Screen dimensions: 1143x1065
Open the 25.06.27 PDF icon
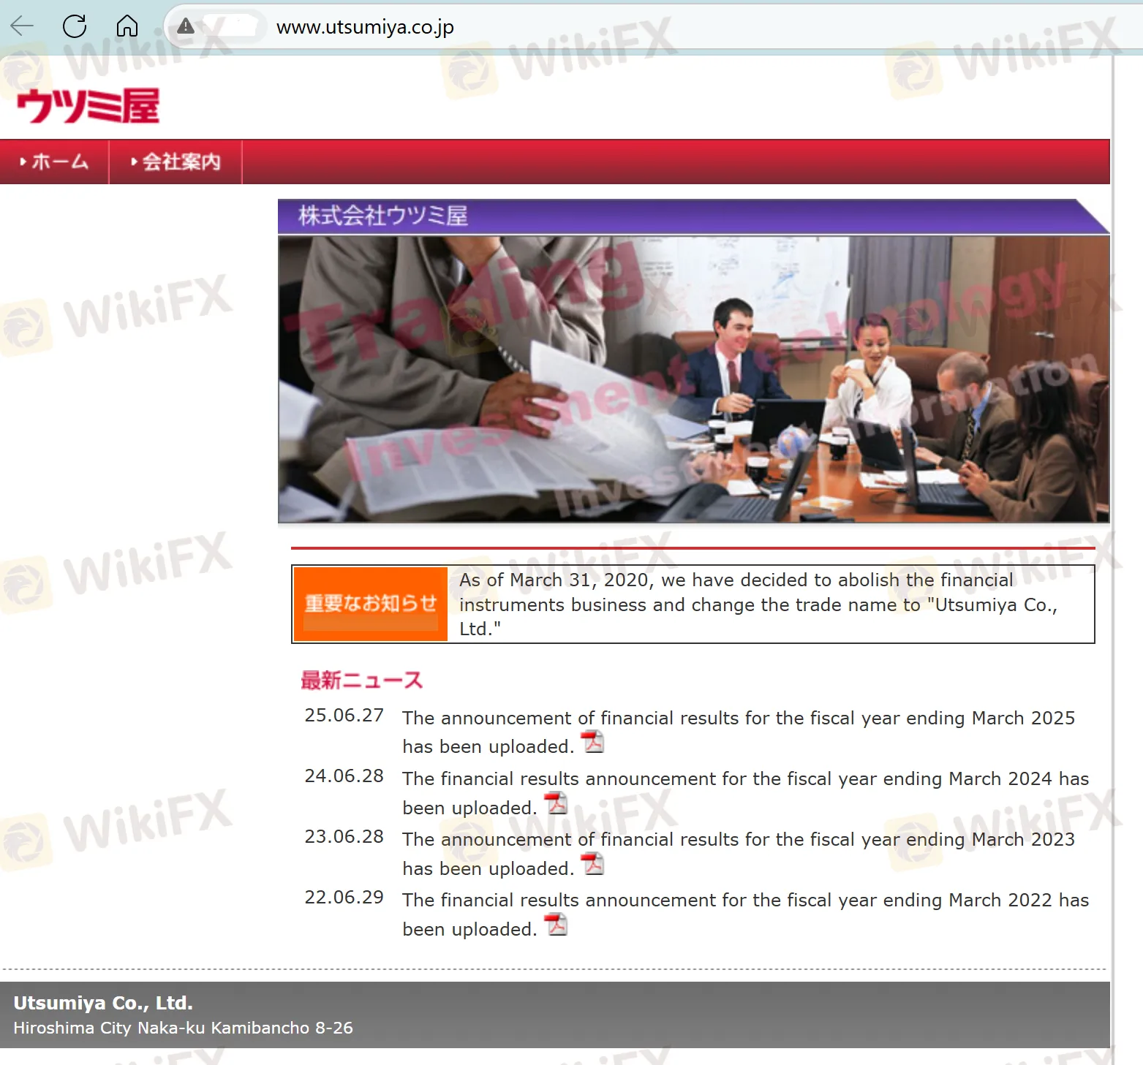592,742
